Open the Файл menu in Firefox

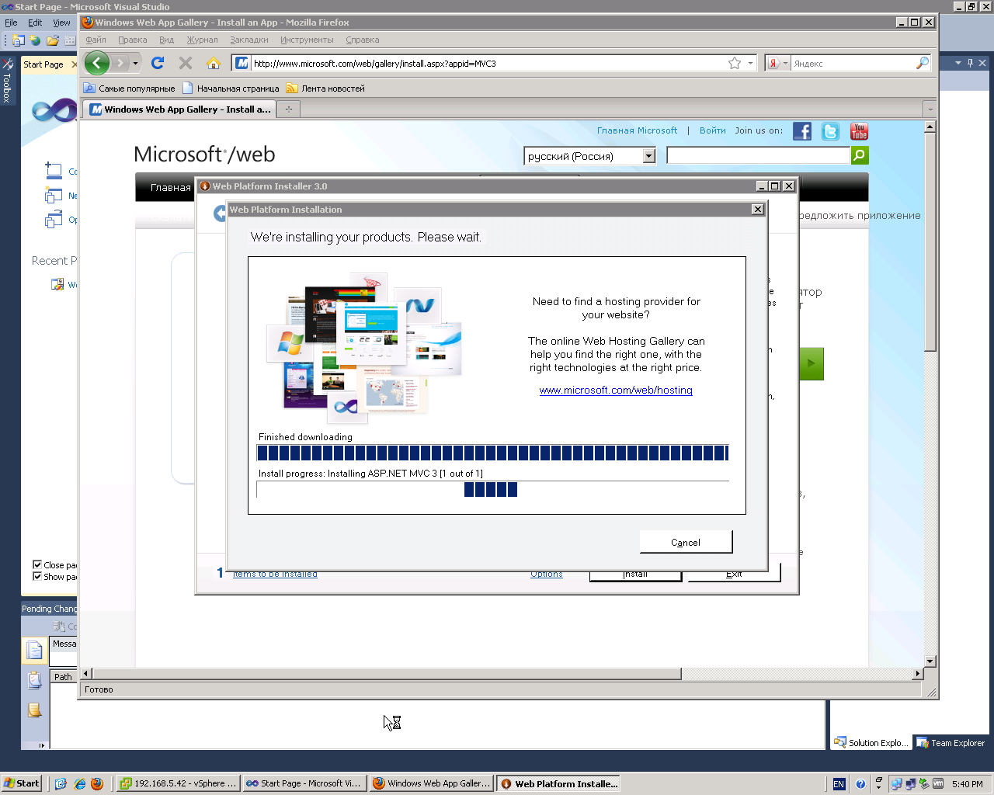(96, 40)
